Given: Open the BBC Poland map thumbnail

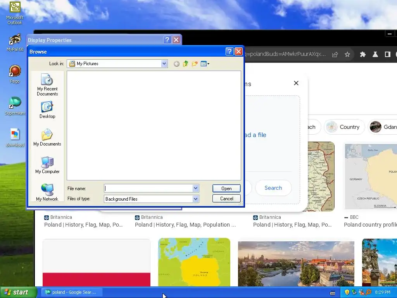Looking at the screenshot, I should coord(371,177).
